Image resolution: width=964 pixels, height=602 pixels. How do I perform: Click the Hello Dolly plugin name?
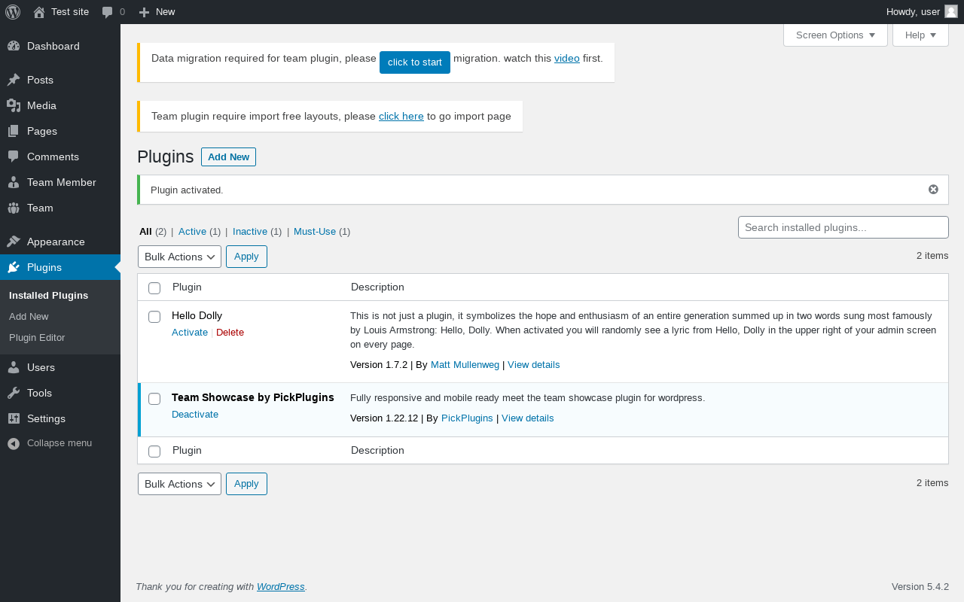coord(197,316)
